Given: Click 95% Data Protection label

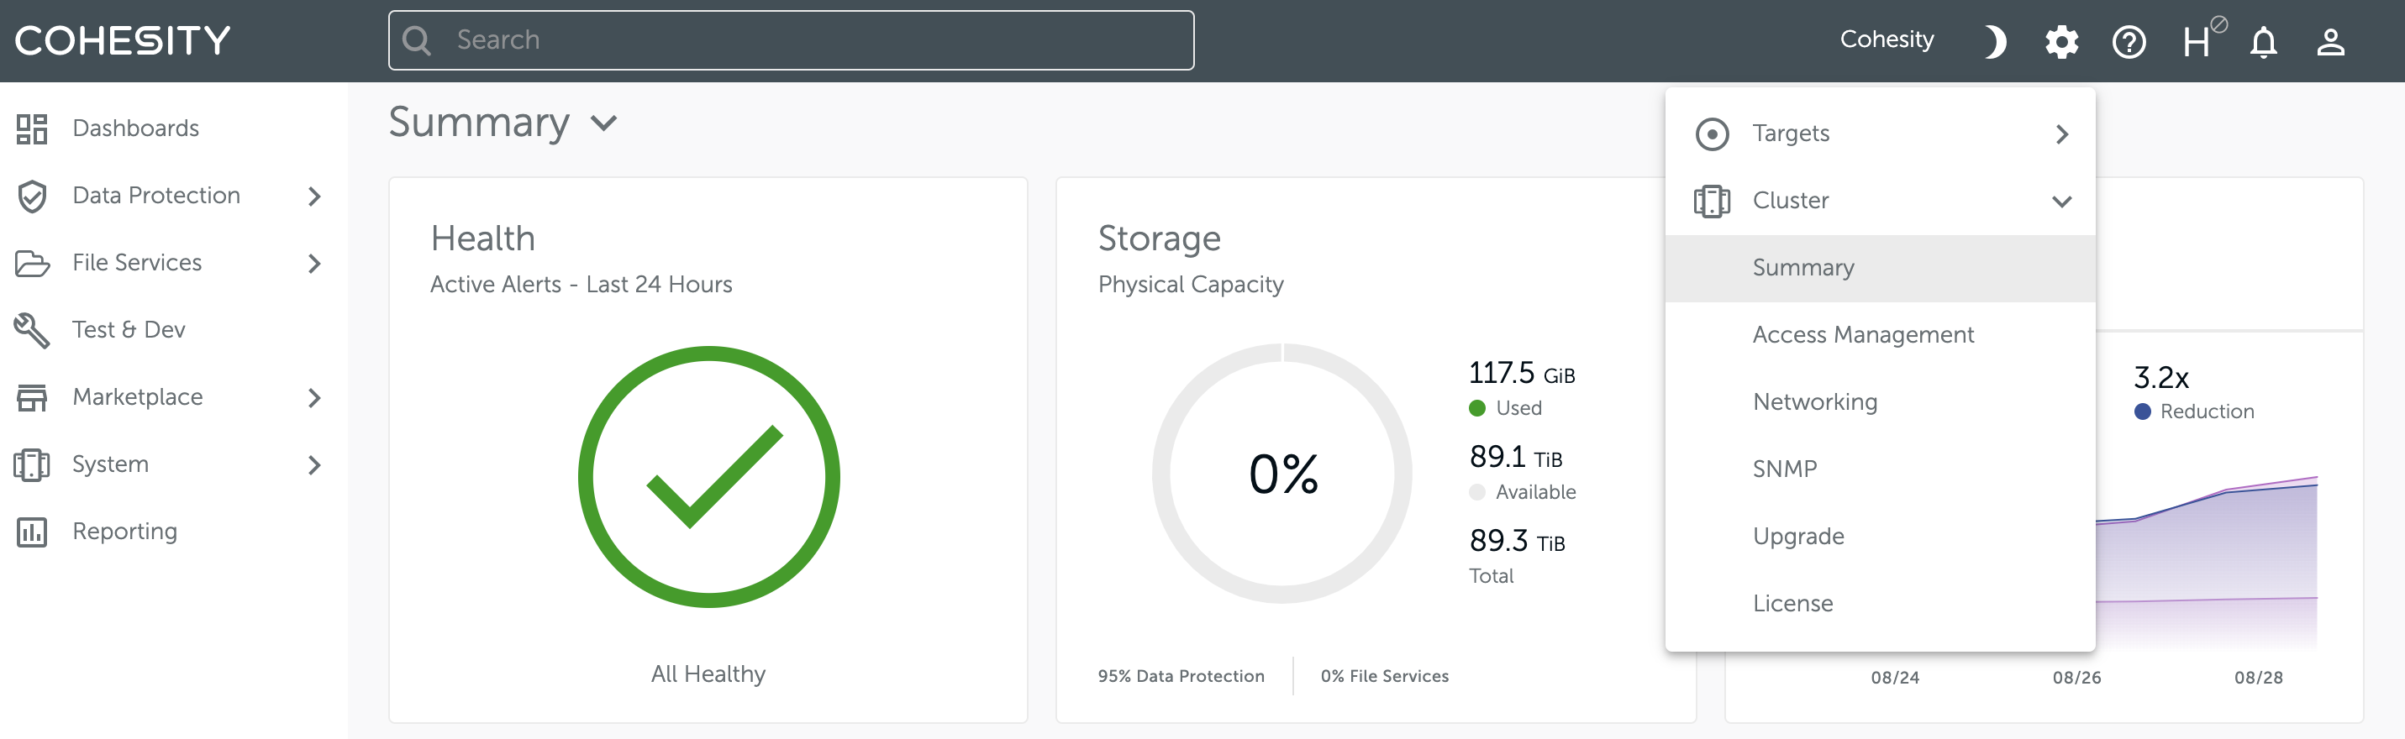Looking at the screenshot, I should [1181, 677].
